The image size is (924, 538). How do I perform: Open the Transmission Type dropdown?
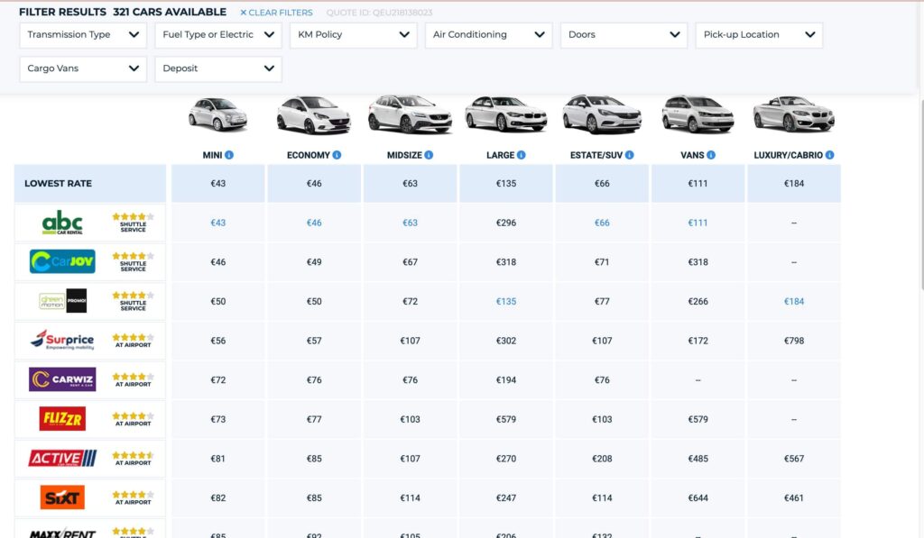pos(83,35)
